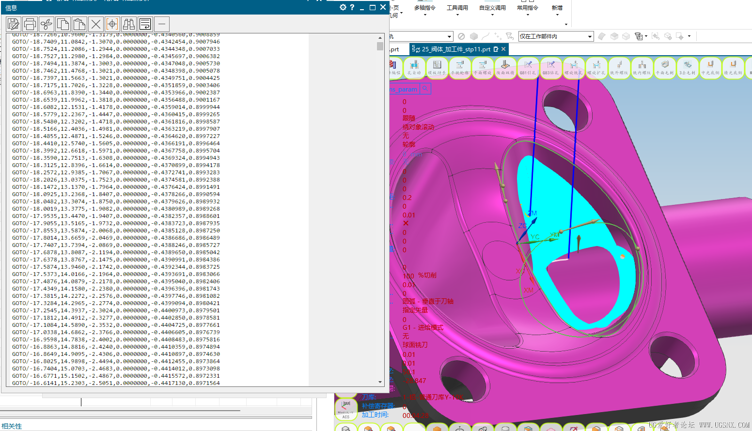Viewport: 752px width, 431px height.
Task: Choose the 螺旋铣孔 helical milling icon
Action: (574, 67)
